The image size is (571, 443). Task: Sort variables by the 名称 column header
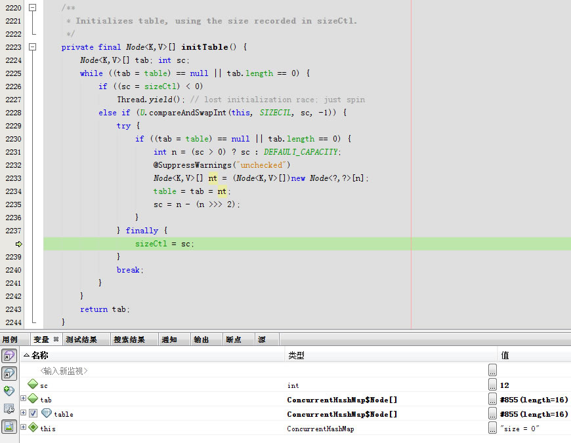point(152,355)
